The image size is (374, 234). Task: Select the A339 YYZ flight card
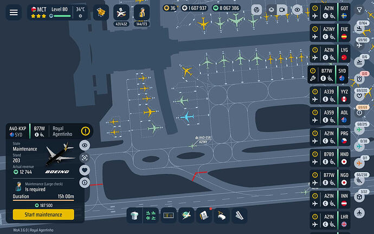tap(330, 96)
